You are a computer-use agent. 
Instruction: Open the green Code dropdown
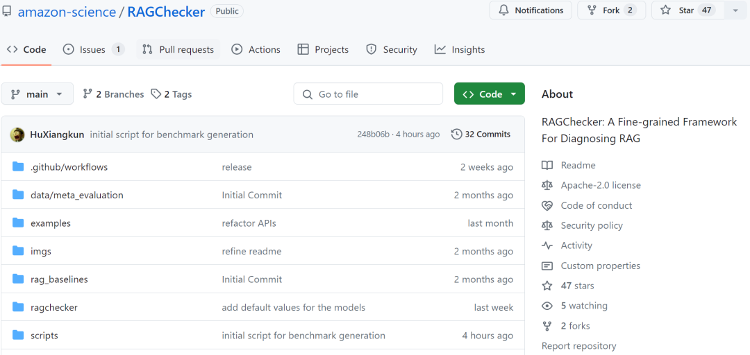(489, 94)
